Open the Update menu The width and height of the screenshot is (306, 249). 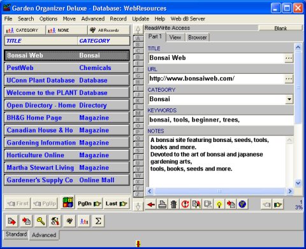coord(140,19)
